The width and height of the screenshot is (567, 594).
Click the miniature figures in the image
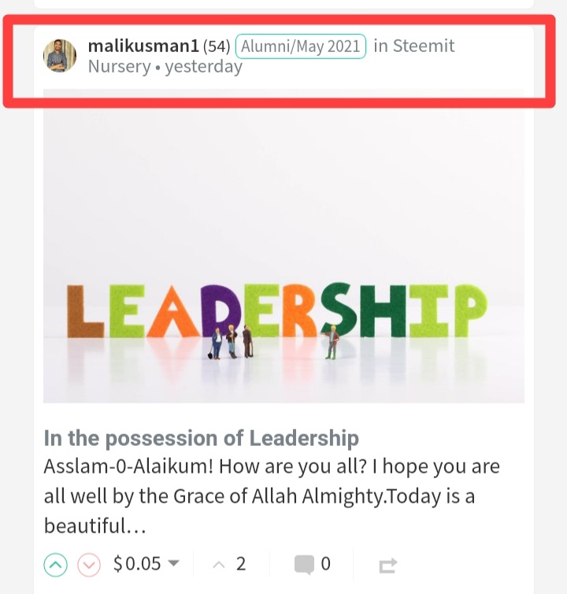tap(272, 342)
